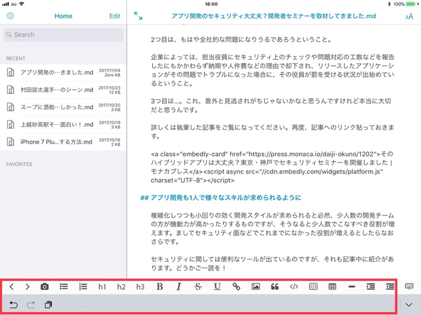Click the paragraph starting 複雑化しつつも
Screen dimensions: 421x315
pos(272,229)
